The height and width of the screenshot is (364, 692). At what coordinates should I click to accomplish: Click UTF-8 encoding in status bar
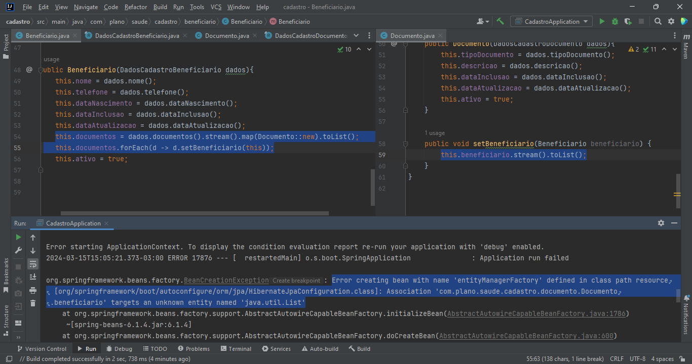[x=637, y=359]
